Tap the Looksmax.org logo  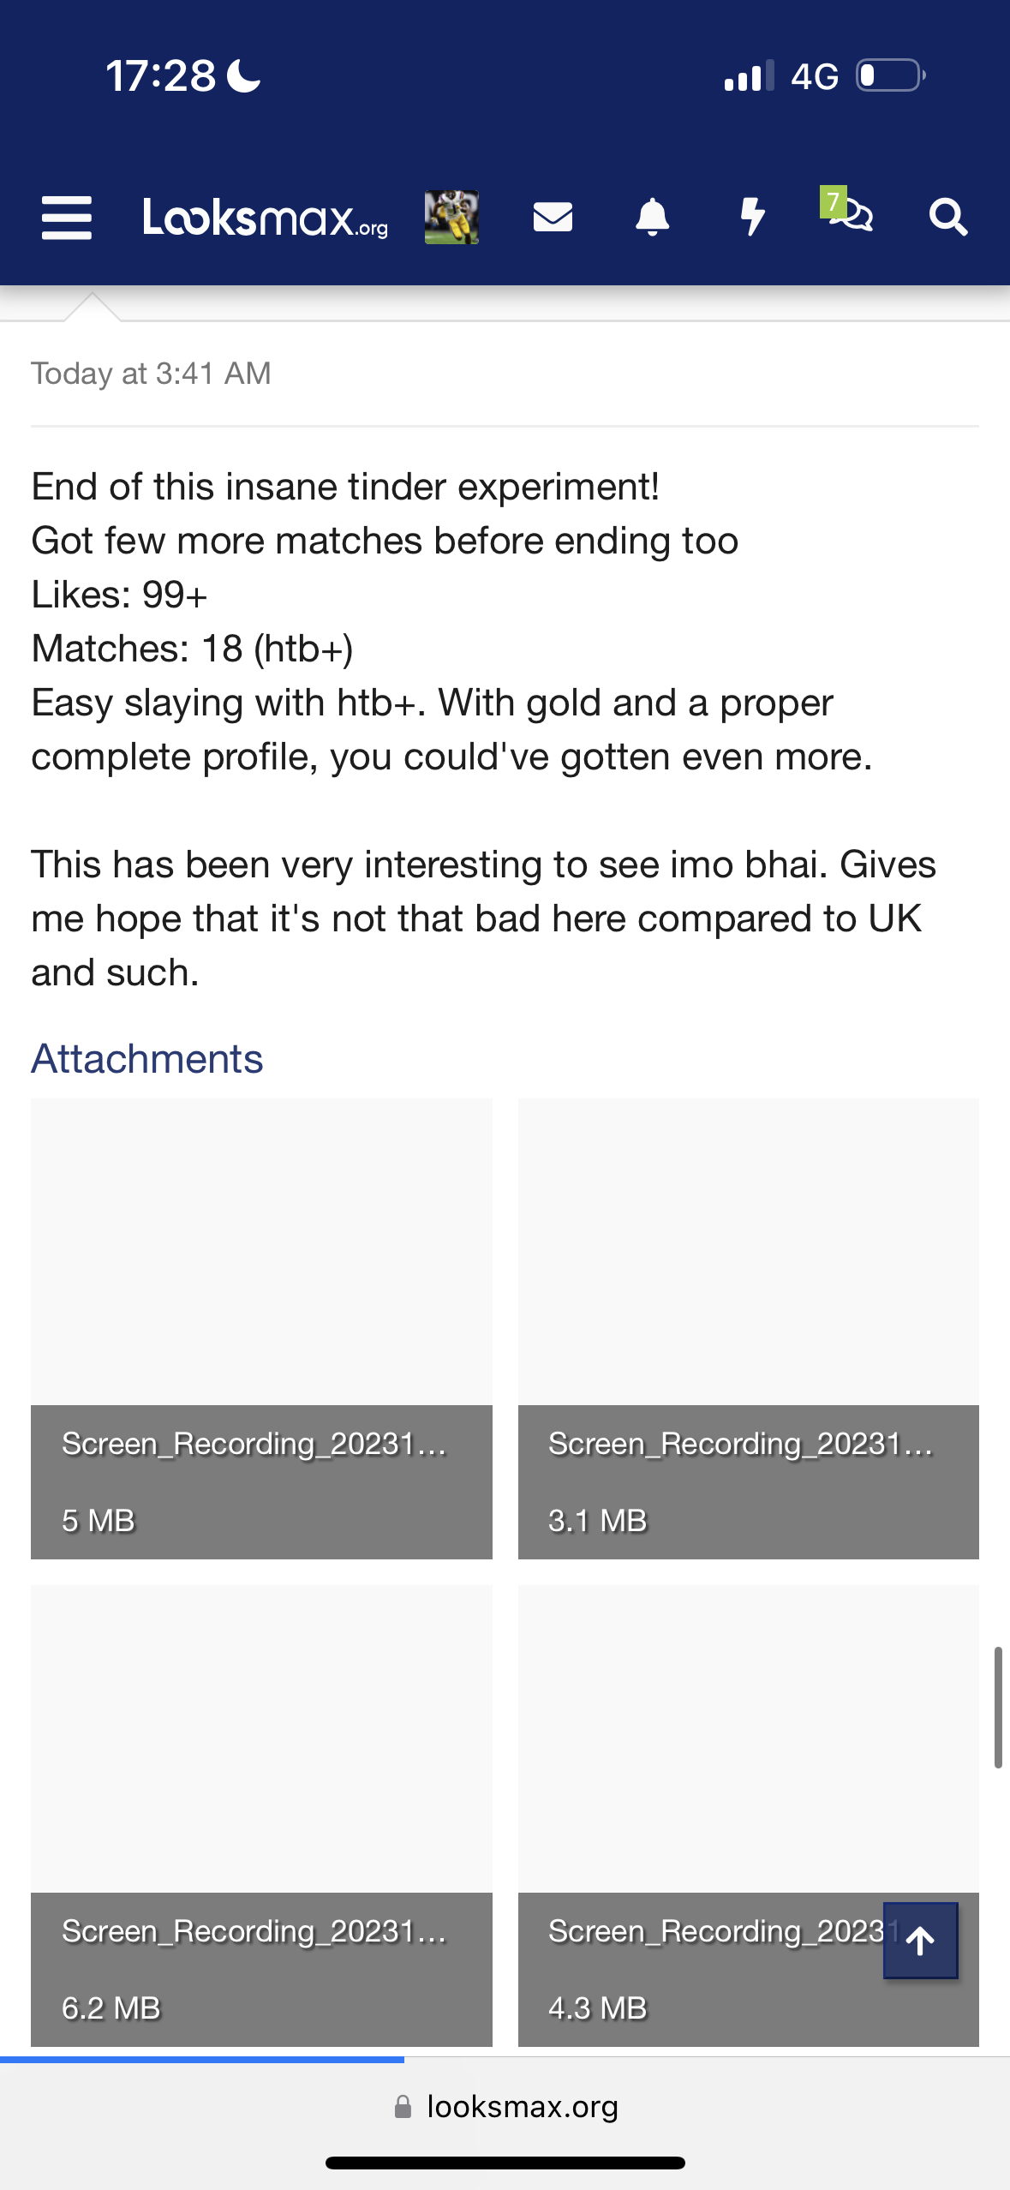(266, 218)
